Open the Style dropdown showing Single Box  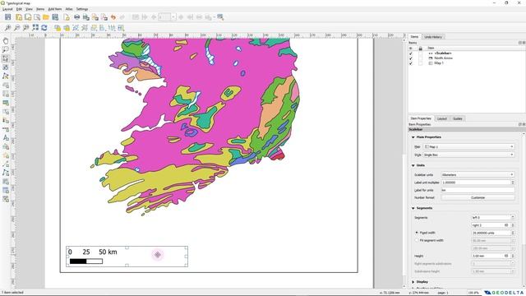click(468, 155)
